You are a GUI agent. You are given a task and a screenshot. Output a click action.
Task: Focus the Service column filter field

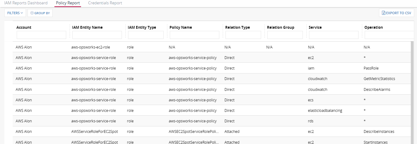point(334,35)
